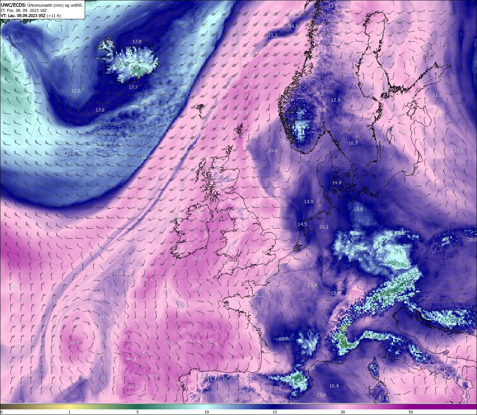Image resolution: width=477 pixels, height=415 pixels.
Task: Click the 23.9 value west of the Celtic Sea
Action: [118, 273]
